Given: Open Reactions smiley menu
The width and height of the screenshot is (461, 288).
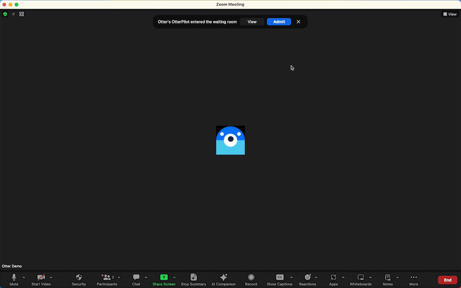Looking at the screenshot, I should pyautogui.click(x=307, y=280).
